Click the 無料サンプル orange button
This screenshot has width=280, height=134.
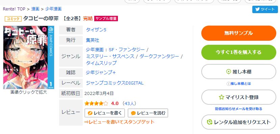(x=238, y=33)
